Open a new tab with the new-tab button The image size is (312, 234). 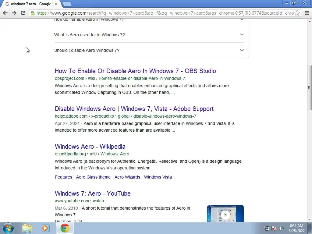click(67, 4)
